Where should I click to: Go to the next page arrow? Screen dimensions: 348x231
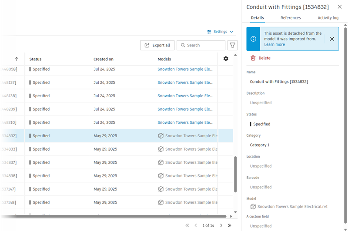221,225
